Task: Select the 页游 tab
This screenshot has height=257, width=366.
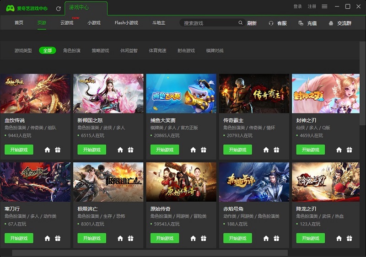Action: [42, 22]
